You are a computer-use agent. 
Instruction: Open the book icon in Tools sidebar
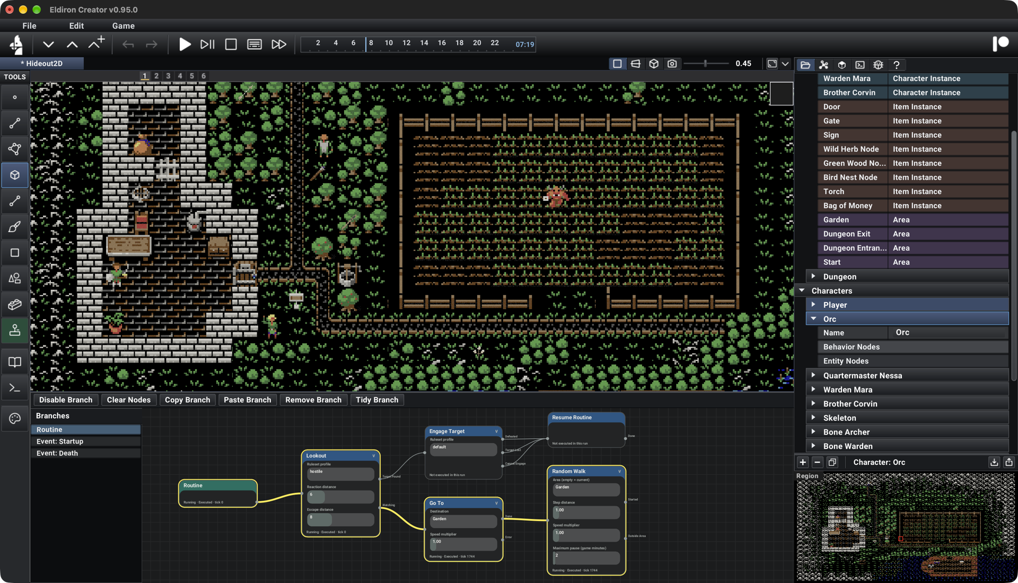point(15,363)
